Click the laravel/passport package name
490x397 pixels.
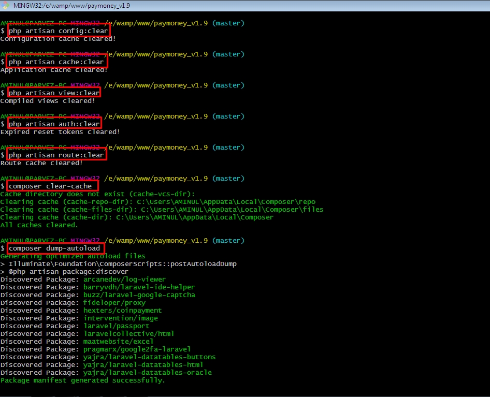click(x=116, y=326)
